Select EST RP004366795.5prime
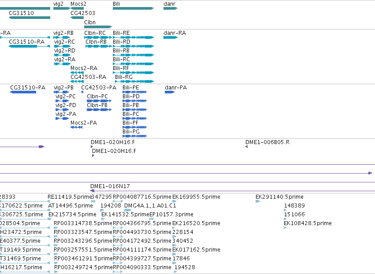375x274 pixels. (x=118, y=228)
